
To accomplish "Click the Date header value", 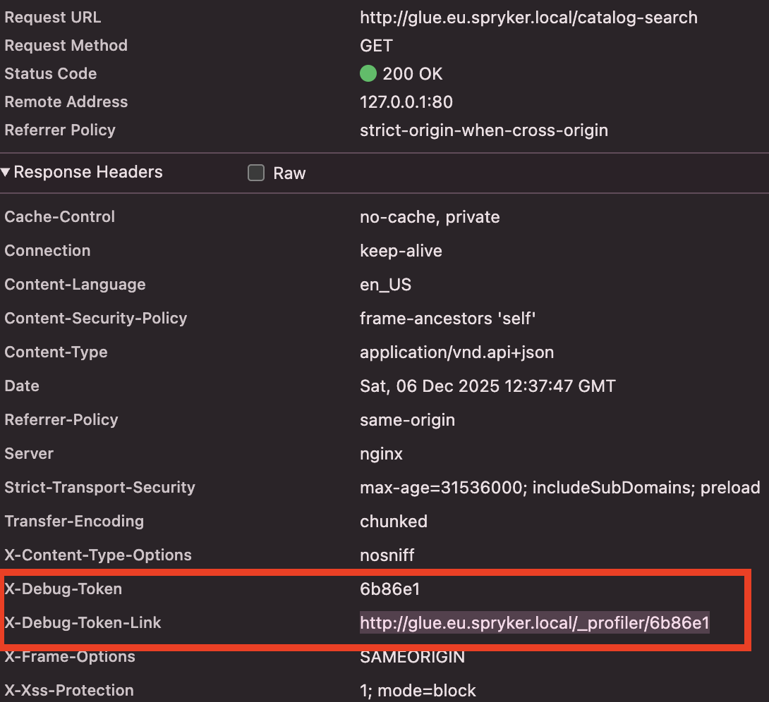I will tap(488, 386).
